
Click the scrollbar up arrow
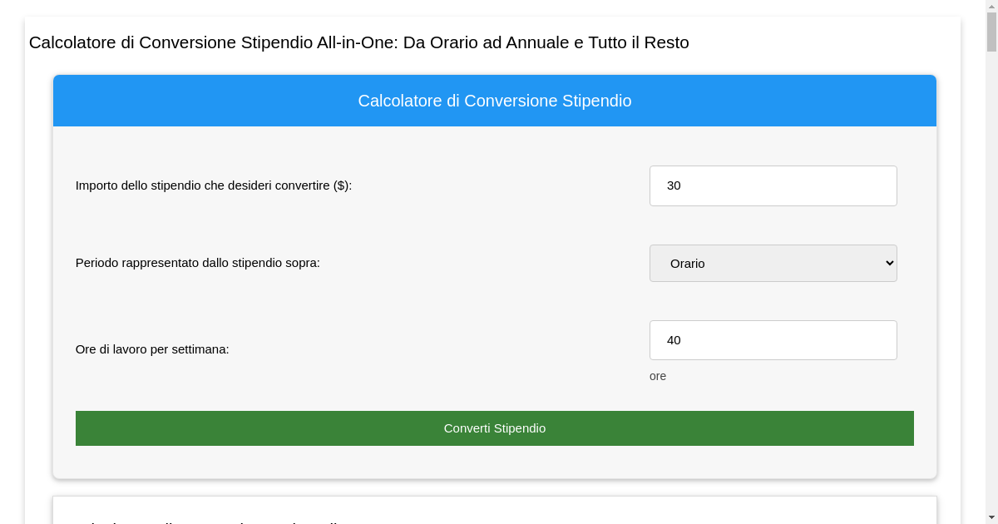(991, 8)
